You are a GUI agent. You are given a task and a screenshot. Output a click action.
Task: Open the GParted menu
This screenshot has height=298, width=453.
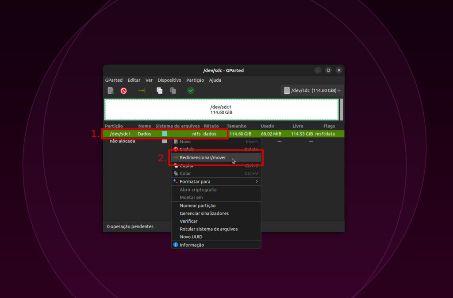pyautogui.click(x=114, y=80)
